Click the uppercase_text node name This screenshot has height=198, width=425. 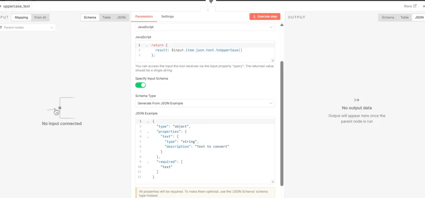(x=17, y=6)
